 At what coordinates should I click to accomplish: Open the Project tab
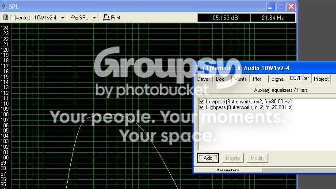(x=321, y=79)
